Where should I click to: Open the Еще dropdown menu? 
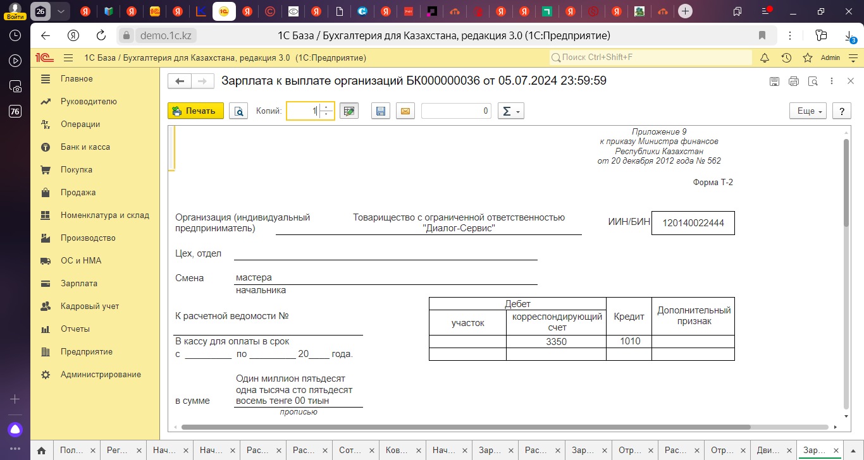point(808,111)
